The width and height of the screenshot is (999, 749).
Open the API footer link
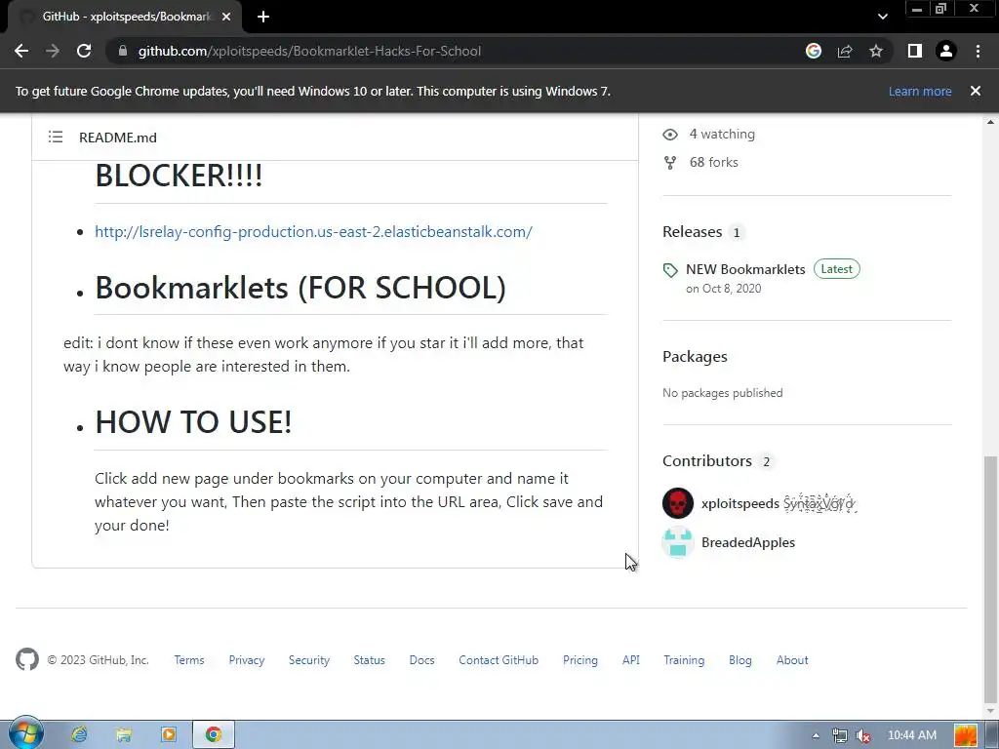(631, 660)
